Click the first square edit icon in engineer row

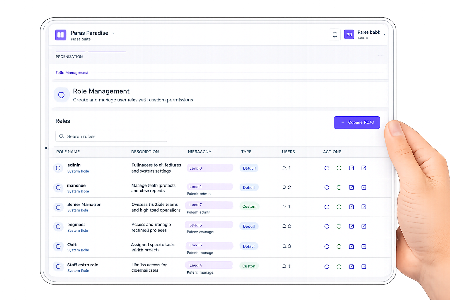pos(351,226)
